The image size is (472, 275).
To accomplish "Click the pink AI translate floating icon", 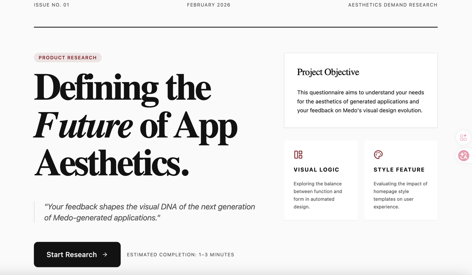I will tap(463, 156).
